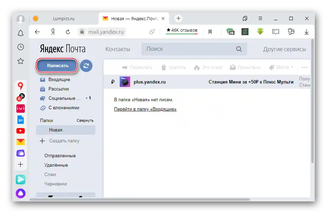327x215 pixels.
Task: Toggle reader mode book icon
Action: point(275,32)
